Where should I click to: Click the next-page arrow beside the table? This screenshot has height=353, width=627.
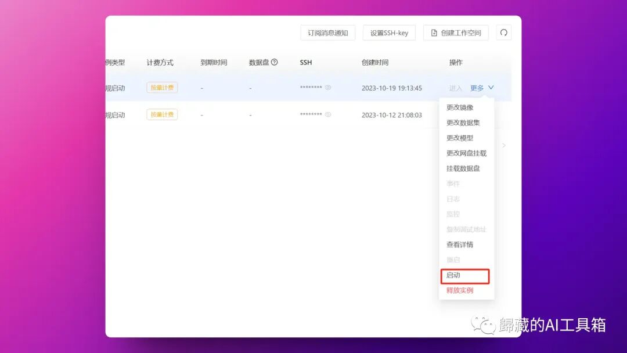(x=504, y=145)
